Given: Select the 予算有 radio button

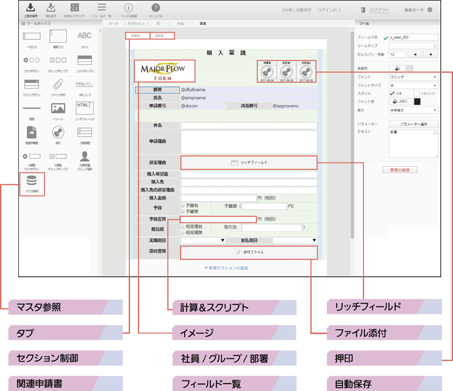Looking at the screenshot, I should tap(183, 205).
